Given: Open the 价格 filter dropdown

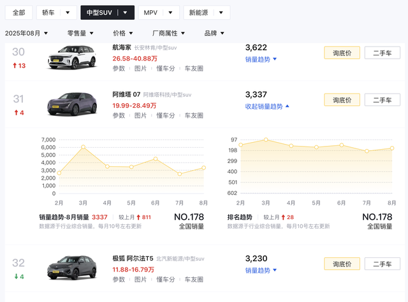Looking at the screenshot, I should click(123, 33).
